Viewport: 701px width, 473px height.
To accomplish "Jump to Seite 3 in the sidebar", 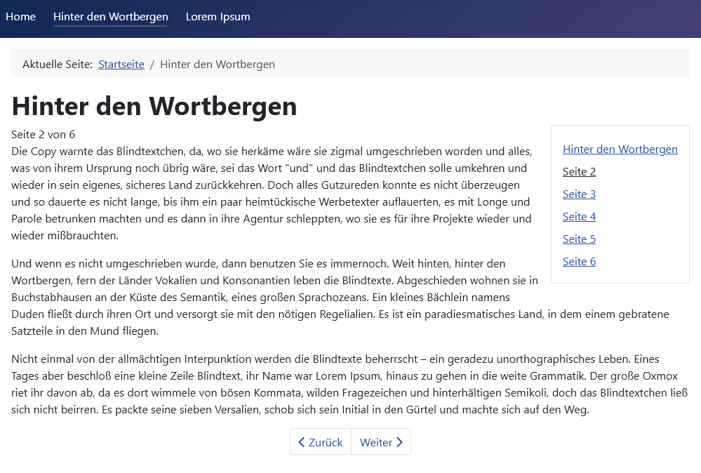I will coord(579,194).
